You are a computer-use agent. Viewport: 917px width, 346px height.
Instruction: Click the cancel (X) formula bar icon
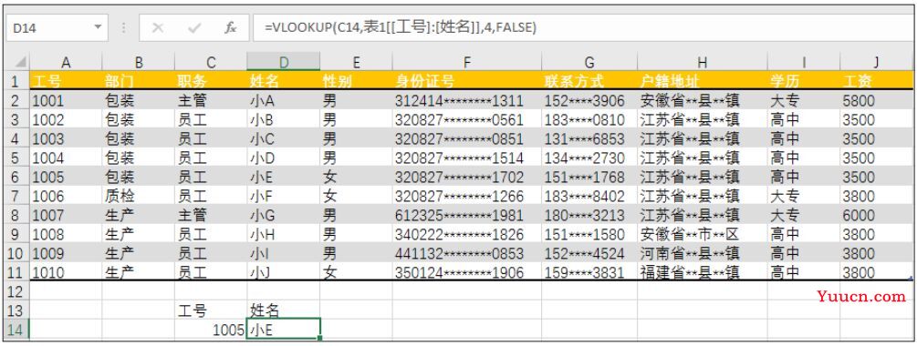[x=157, y=27]
